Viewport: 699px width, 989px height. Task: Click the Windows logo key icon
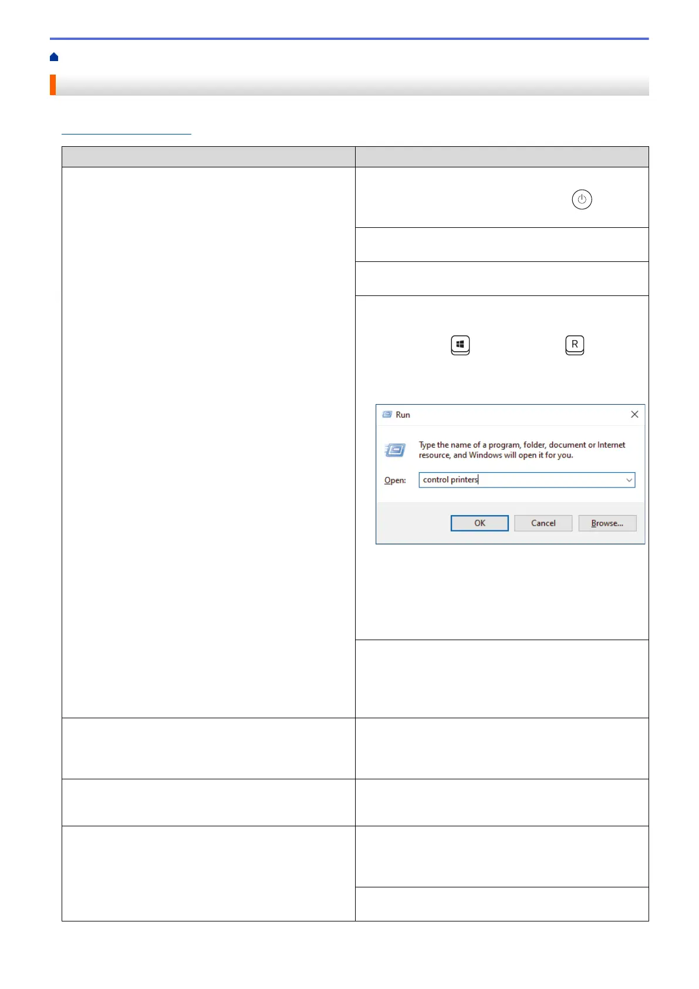pos(460,345)
